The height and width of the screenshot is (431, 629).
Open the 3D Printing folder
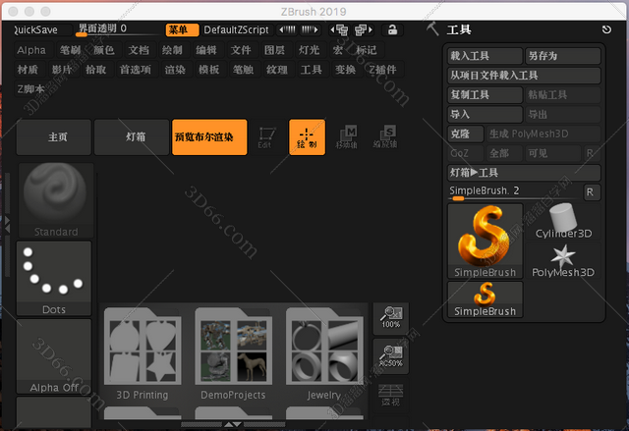coord(143,353)
